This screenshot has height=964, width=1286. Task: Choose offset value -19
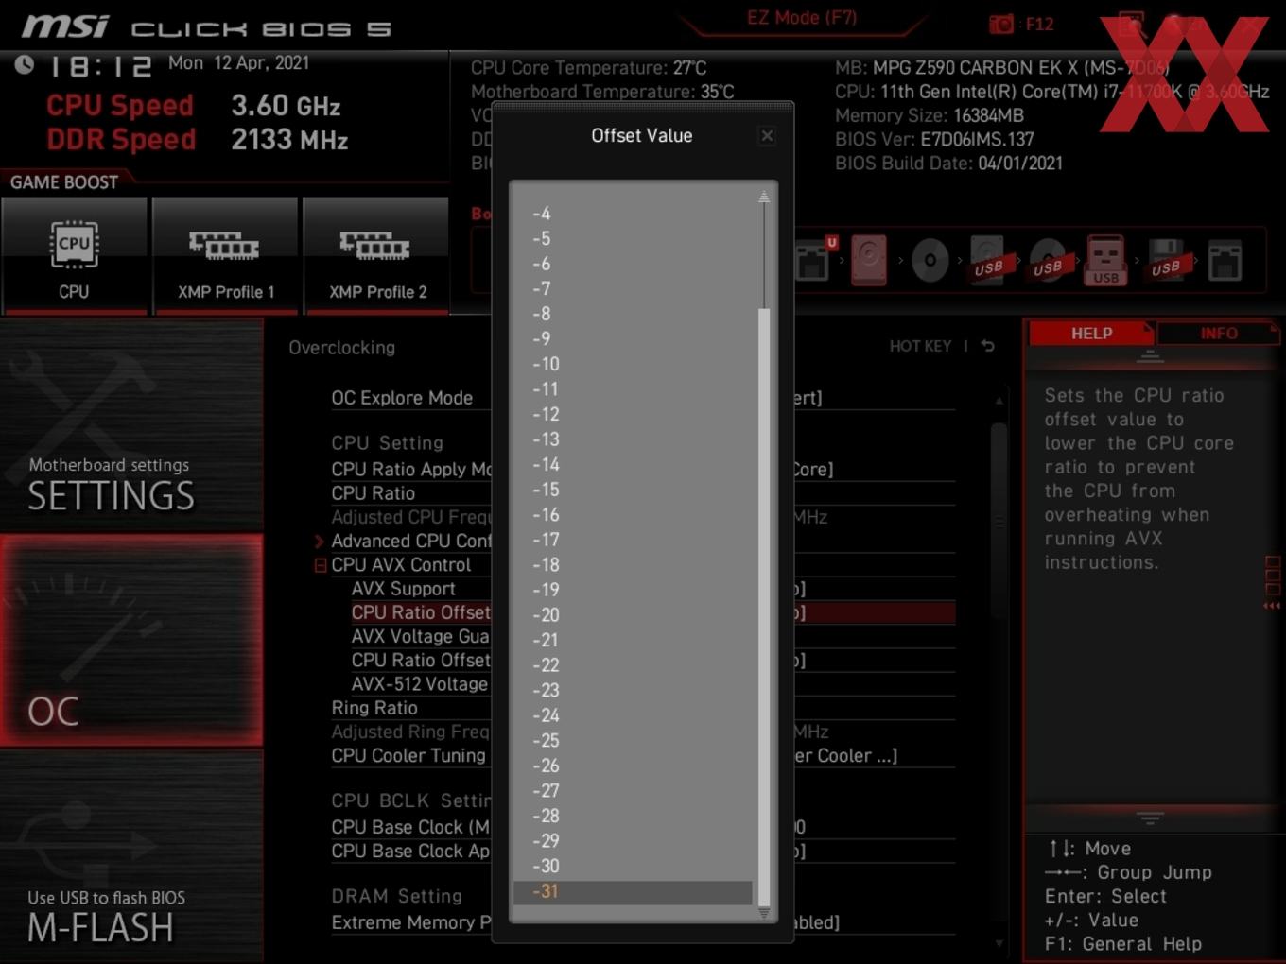click(633, 590)
